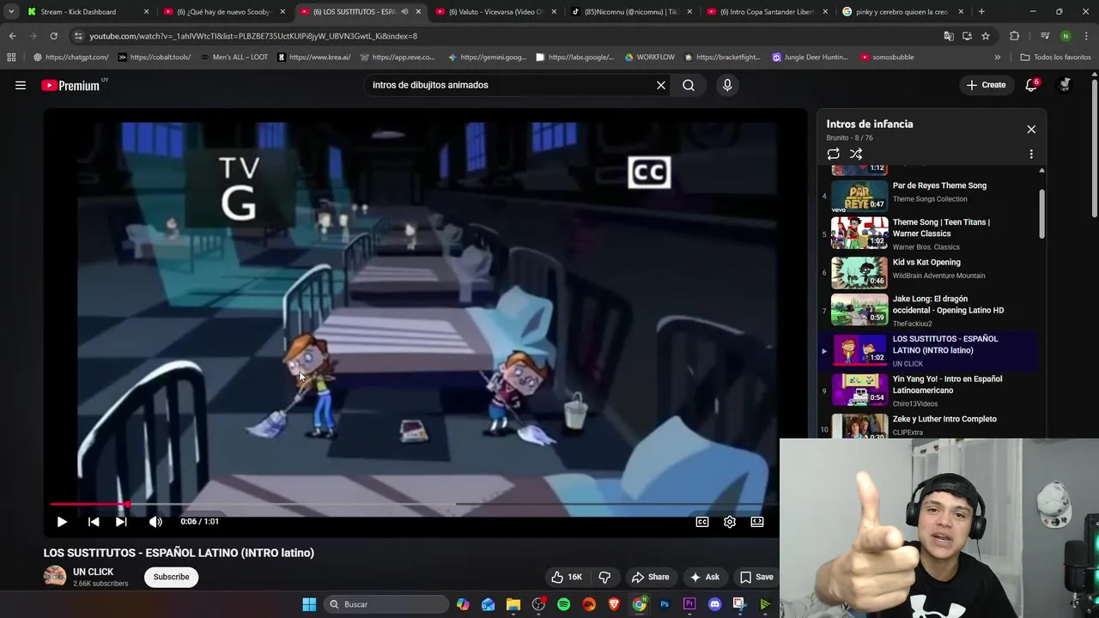1099x618 pixels.
Task: Share the video
Action: pyautogui.click(x=650, y=577)
